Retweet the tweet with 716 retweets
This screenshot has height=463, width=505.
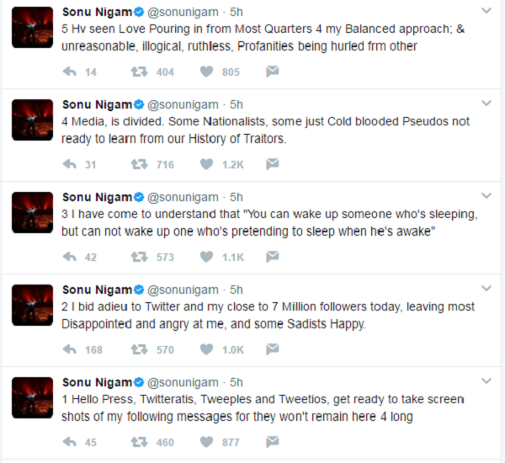click(x=138, y=165)
